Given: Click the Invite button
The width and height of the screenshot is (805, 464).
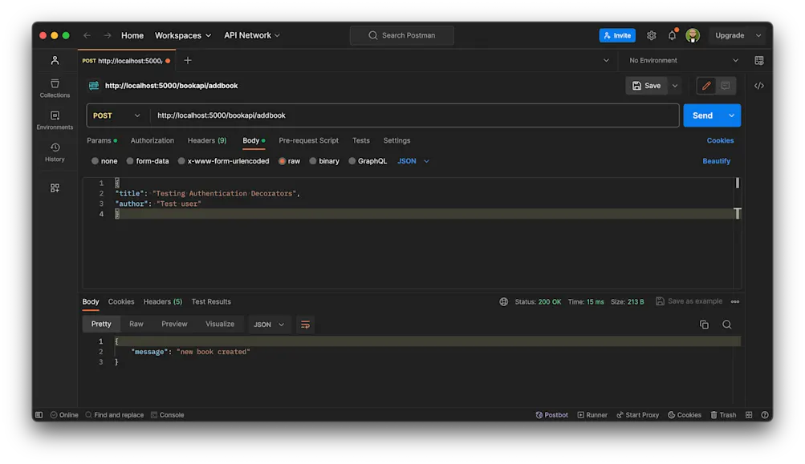Looking at the screenshot, I should 617,35.
